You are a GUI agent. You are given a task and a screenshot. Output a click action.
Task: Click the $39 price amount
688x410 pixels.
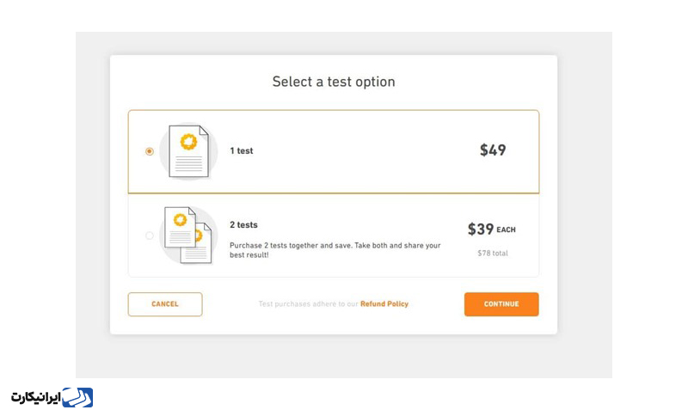481,229
